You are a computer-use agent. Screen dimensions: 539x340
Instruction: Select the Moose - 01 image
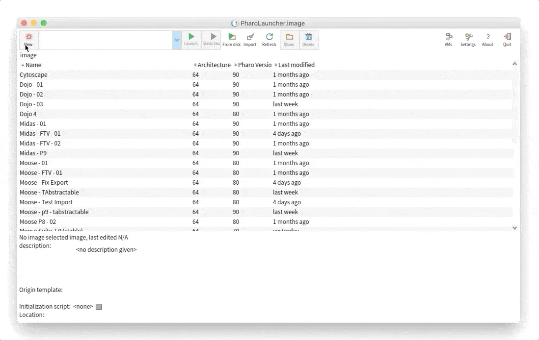pyautogui.click(x=266, y=163)
